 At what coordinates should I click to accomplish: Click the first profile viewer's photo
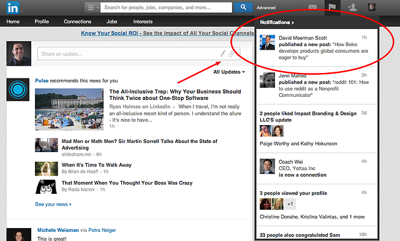[x=265, y=204]
